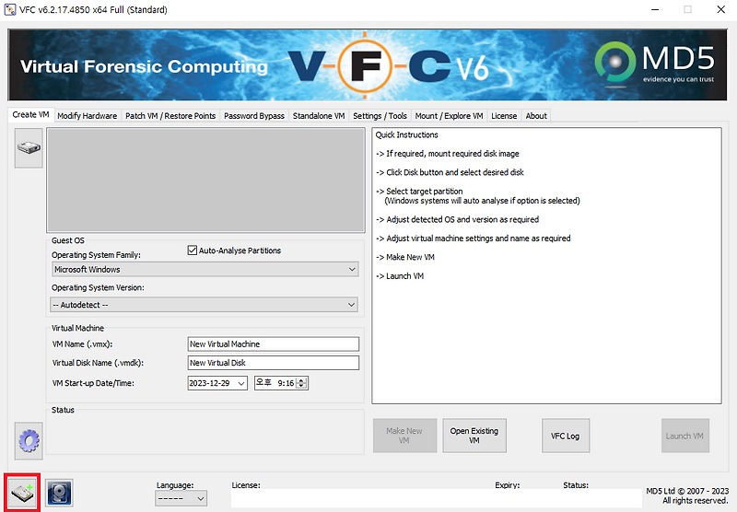Open the Password Bypass tab
The height and width of the screenshot is (512, 737).
click(x=254, y=115)
